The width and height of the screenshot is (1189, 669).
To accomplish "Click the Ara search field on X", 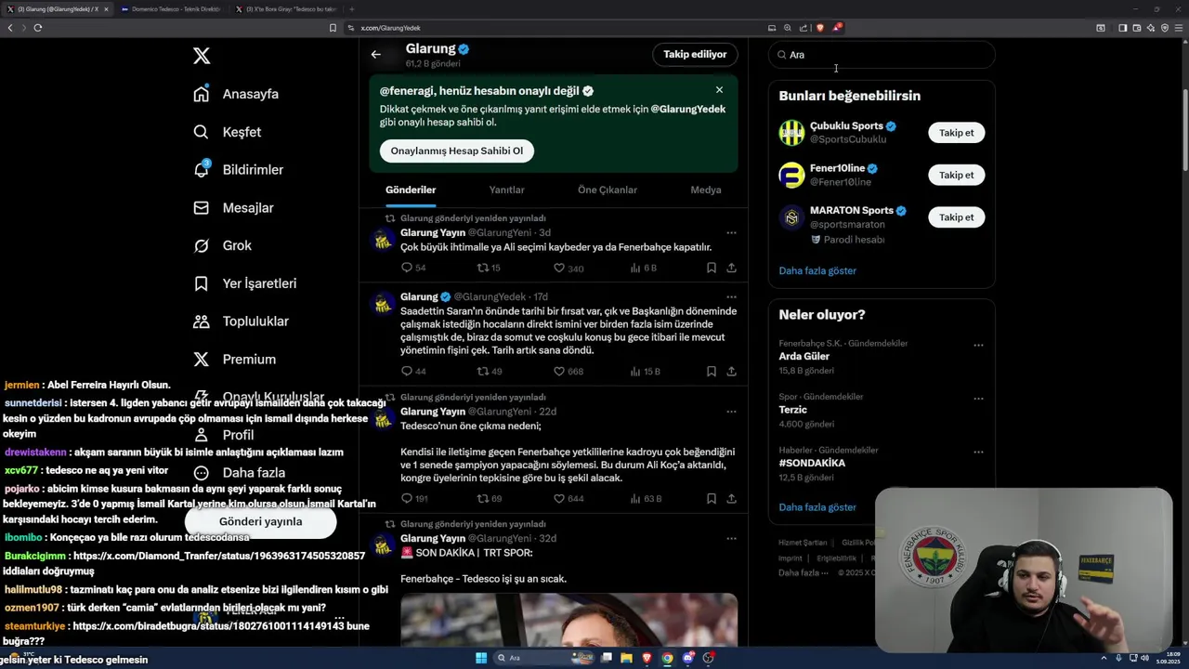I will pos(882,55).
